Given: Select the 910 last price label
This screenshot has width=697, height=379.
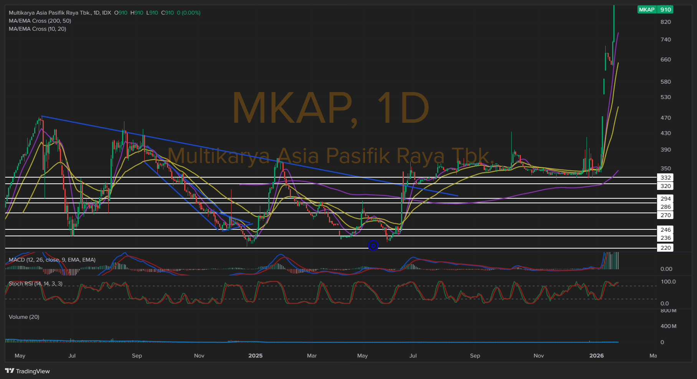Looking at the screenshot, I should (x=666, y=10).
